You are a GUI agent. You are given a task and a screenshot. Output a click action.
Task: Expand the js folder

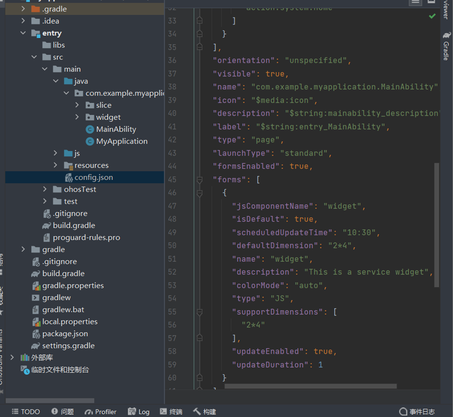pyautogui.click(x=56, y=153)
